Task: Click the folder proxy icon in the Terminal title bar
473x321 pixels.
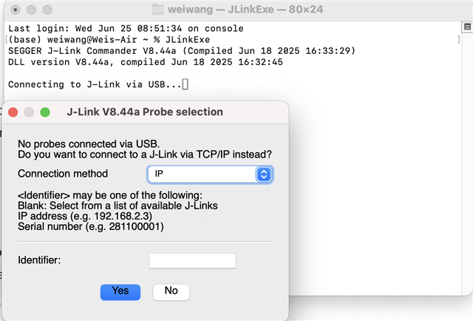Action: [x=157, y=10]
